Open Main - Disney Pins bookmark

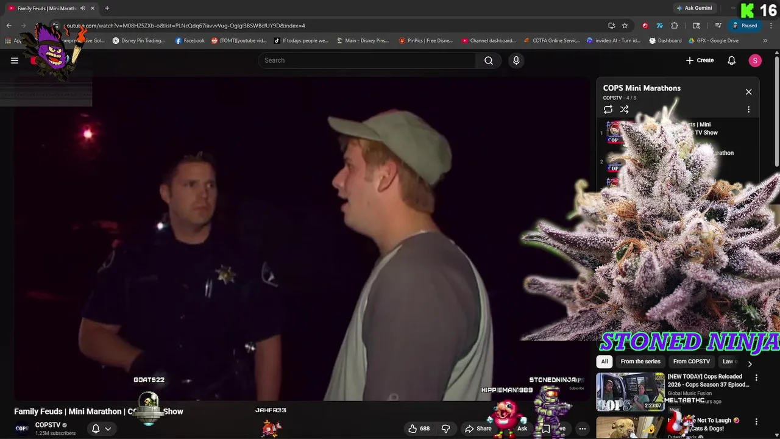(x=363, y=41)
